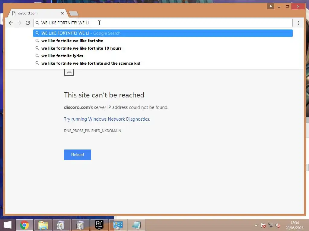Screen dimensions: 309x231
Task: Minimize the Chrome window
Action: [279, 7]
